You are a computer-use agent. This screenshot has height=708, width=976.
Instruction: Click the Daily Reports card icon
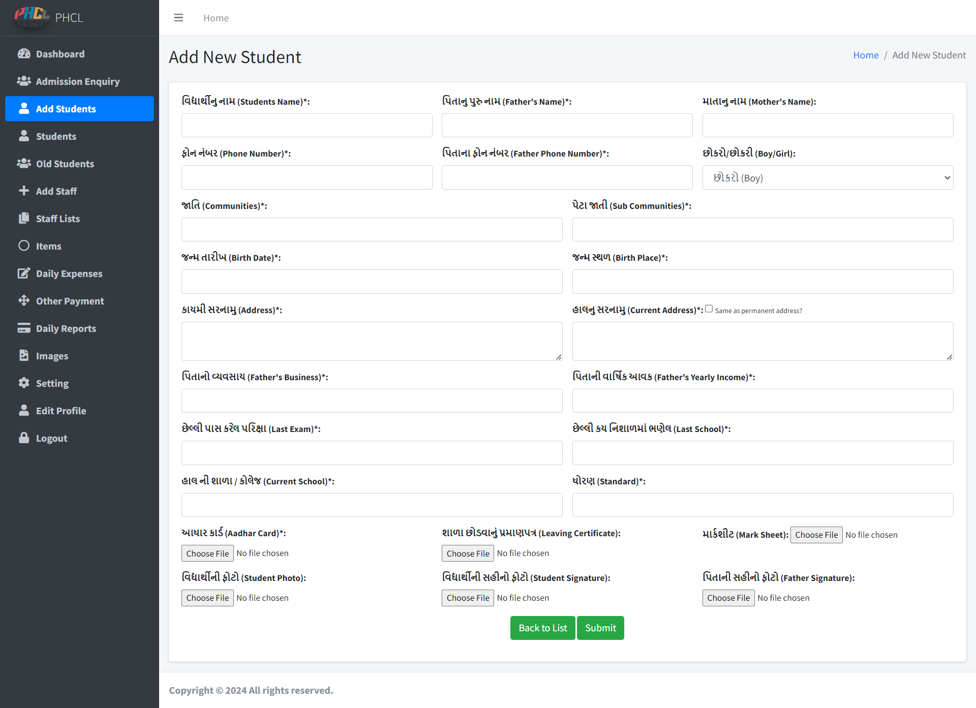click(24, 328)
